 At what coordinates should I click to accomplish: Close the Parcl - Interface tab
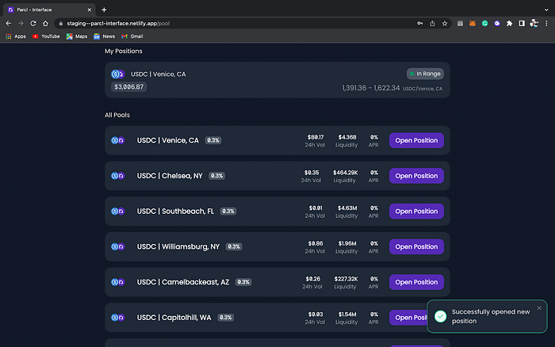[x=89, y=10]
